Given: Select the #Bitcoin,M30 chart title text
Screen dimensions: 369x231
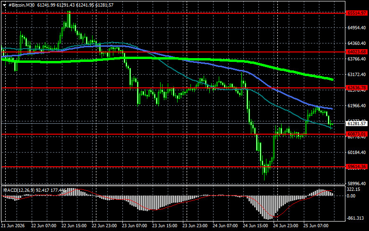Looking at the screenshot, I should [x=21, y=5].
